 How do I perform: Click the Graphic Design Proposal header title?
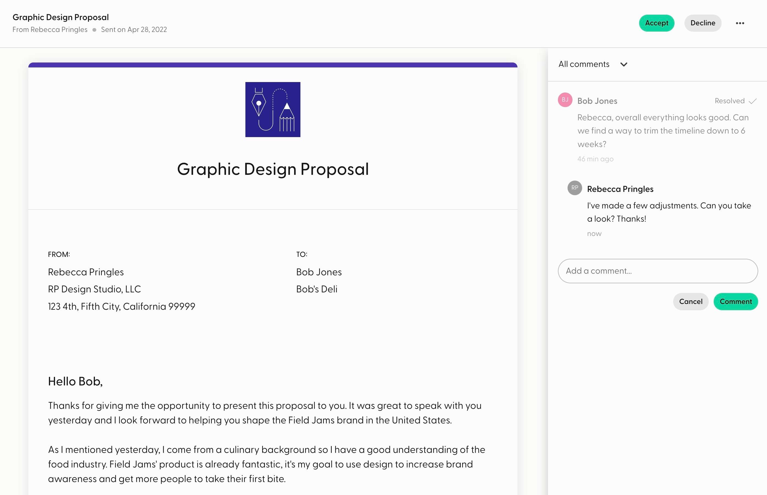coord(61,17)
